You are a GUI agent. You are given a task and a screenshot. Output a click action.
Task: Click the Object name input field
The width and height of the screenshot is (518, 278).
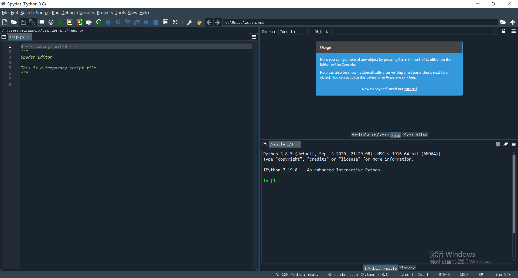pos(413,32)
